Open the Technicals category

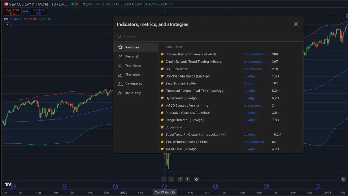tap(135, 66)
